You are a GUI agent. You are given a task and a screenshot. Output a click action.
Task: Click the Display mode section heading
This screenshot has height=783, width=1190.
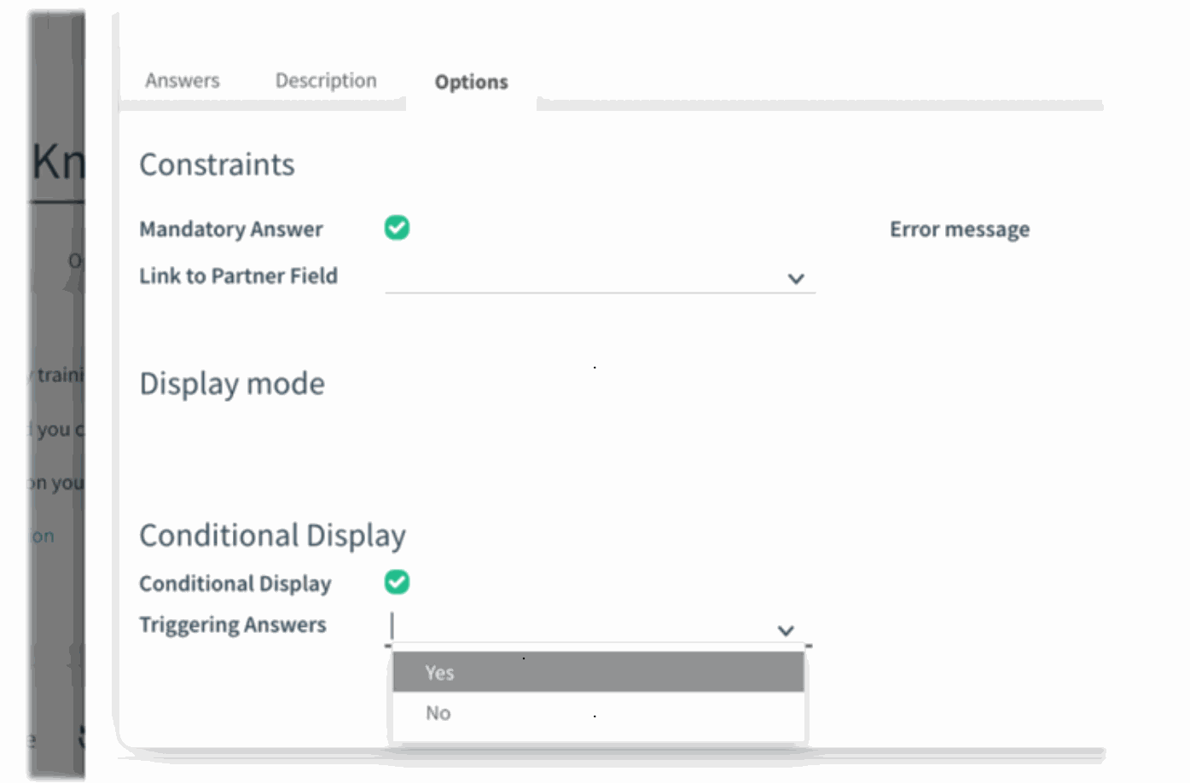(232, 384)
